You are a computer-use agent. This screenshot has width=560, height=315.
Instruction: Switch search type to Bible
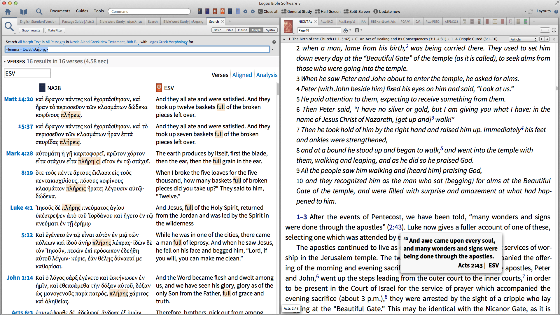tap(230, 30)
